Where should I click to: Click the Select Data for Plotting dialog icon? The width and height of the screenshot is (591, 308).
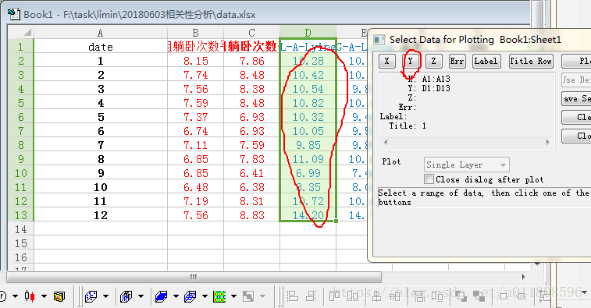point(379,40)
